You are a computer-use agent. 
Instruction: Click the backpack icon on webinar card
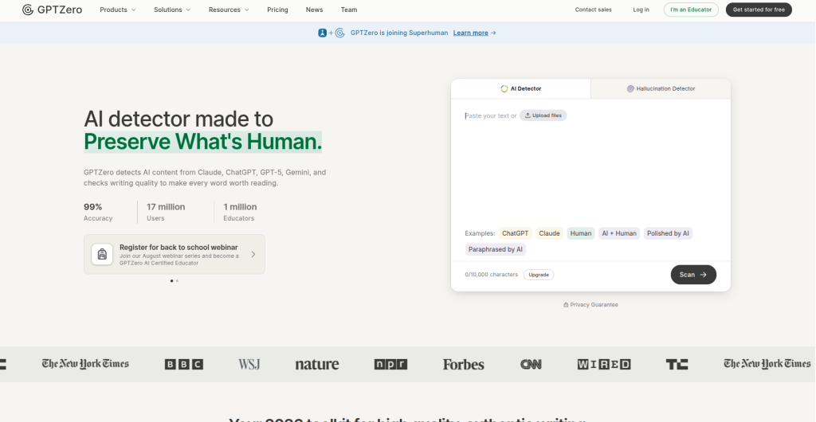(x=102, y=254)
